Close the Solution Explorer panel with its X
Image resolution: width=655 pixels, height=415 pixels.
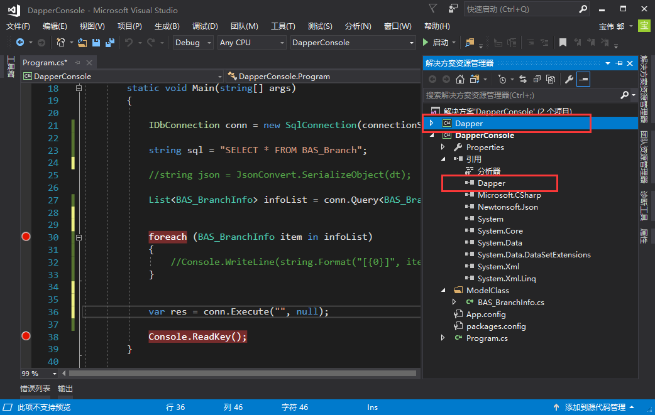coord(630,63)
